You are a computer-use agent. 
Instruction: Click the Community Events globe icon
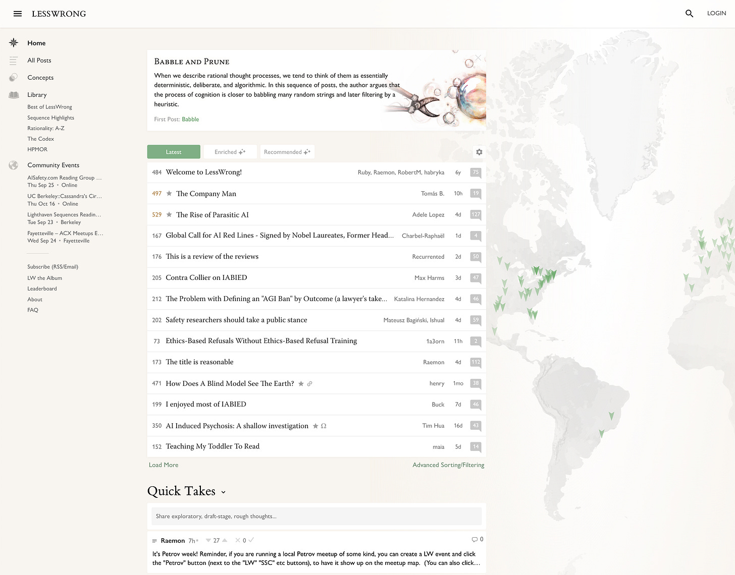pyautogui.click(x=14, y=165)
